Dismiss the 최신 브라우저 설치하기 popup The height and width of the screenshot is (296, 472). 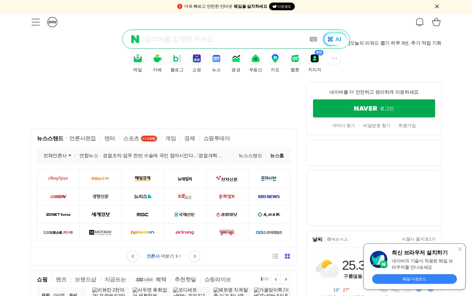(x=460, y=249)
